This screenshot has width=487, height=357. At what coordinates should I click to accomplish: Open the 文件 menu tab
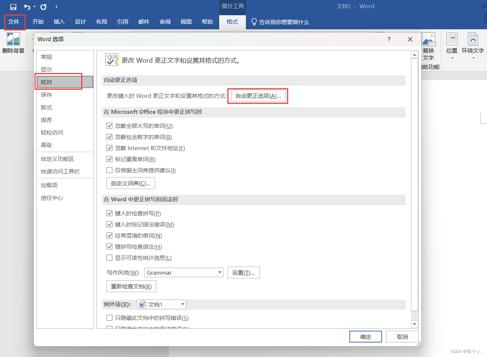pyautogui.click(x=14, y=22)
